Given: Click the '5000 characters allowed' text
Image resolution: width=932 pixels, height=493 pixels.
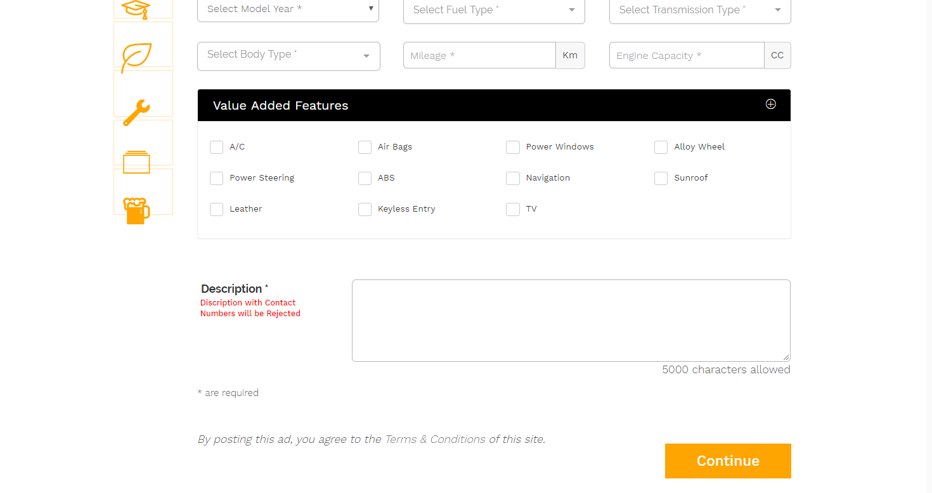Looking at the screenshot, I should point(726,369).
